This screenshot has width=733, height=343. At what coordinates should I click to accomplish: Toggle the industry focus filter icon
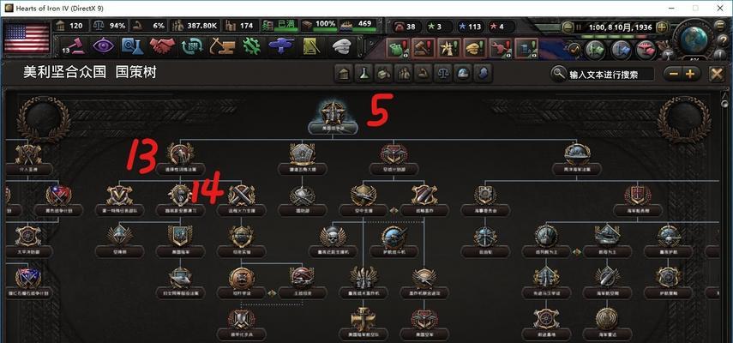tap(384, 74)
